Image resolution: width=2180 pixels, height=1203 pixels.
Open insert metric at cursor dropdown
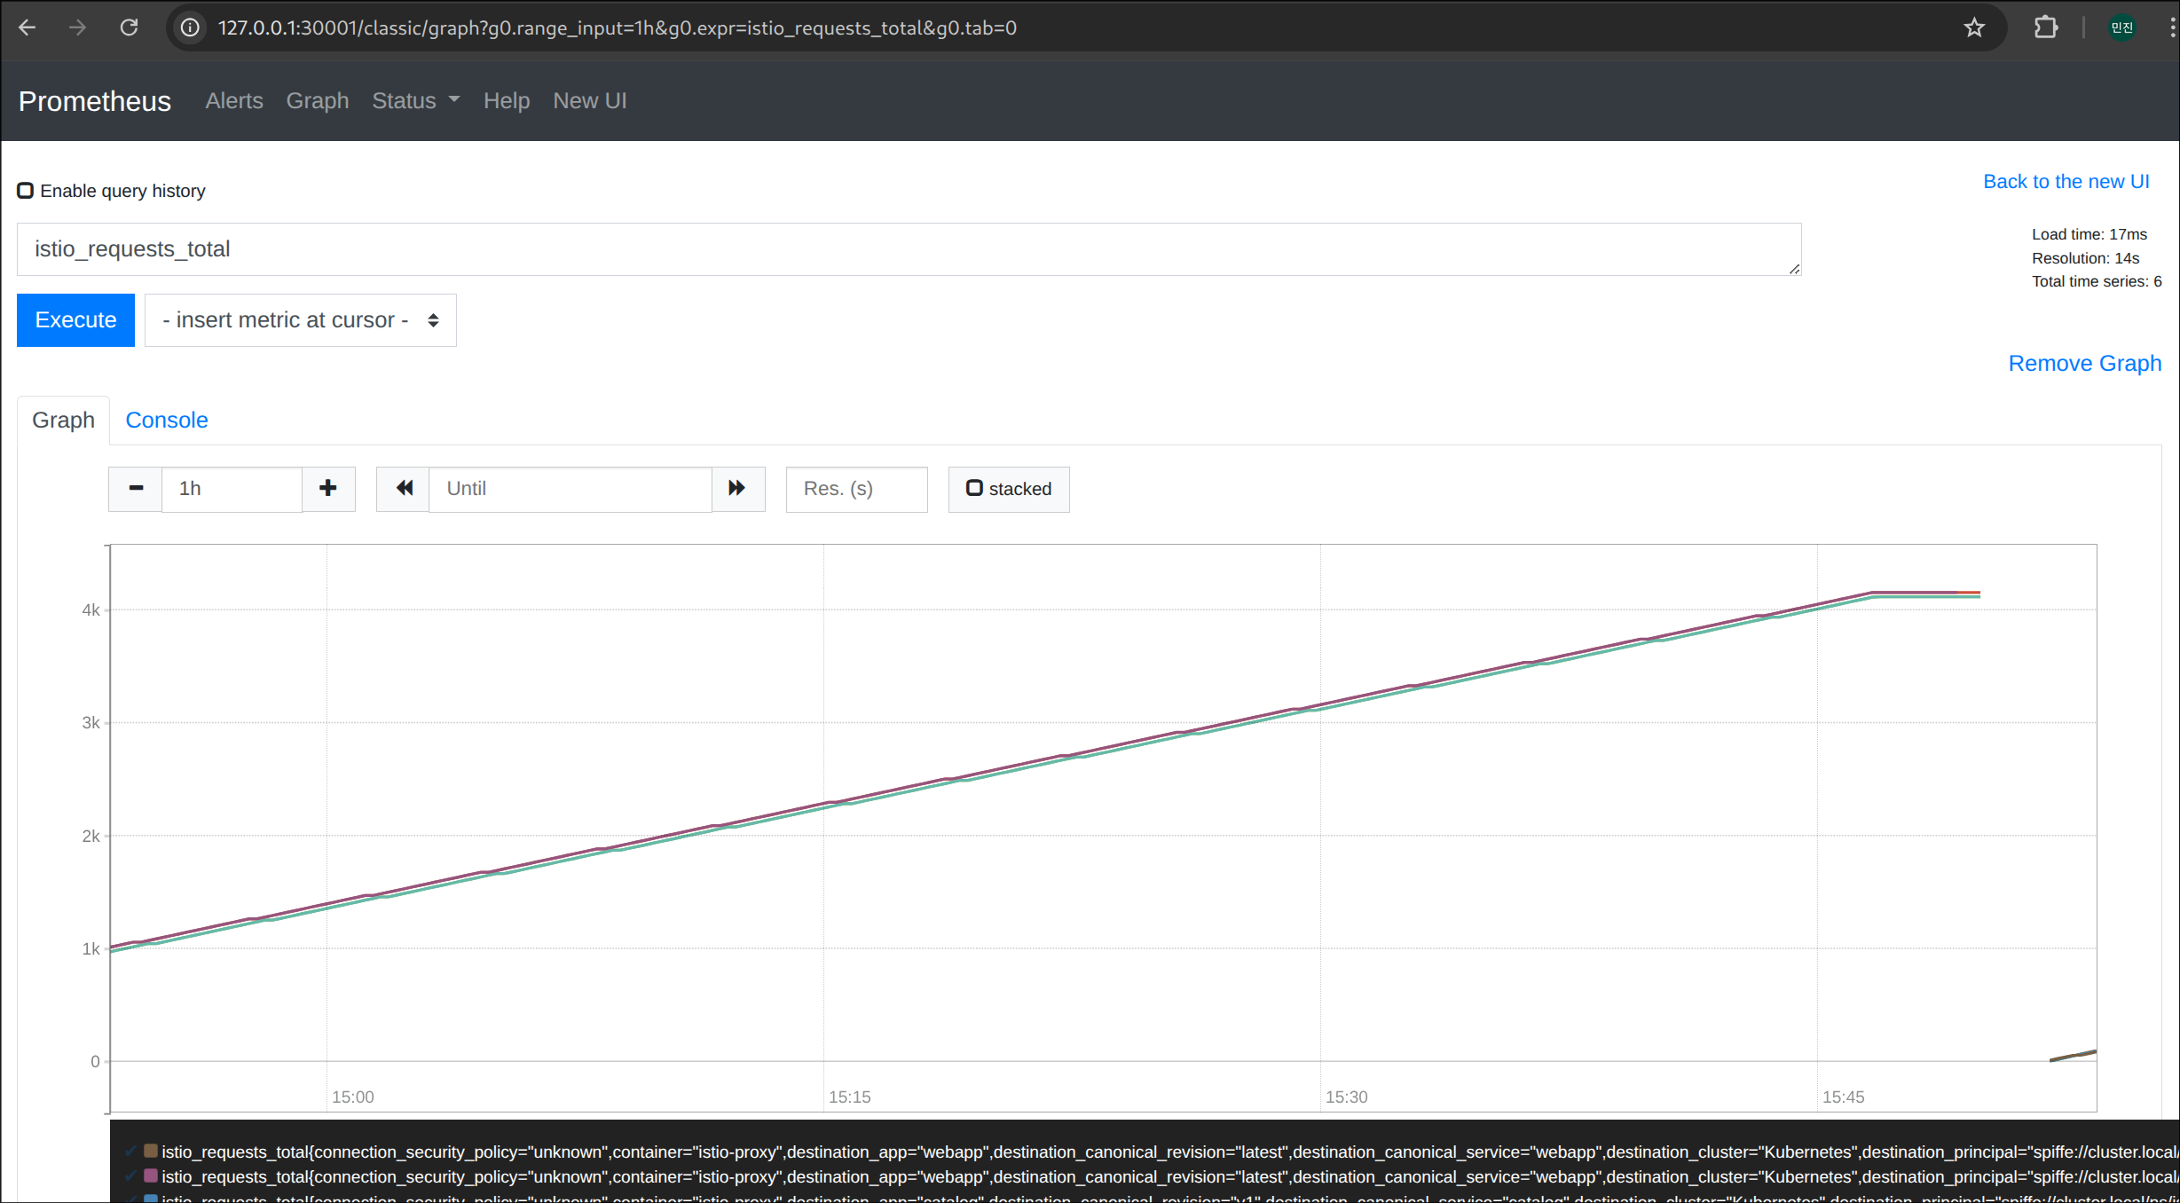click(x=301, y=320)
